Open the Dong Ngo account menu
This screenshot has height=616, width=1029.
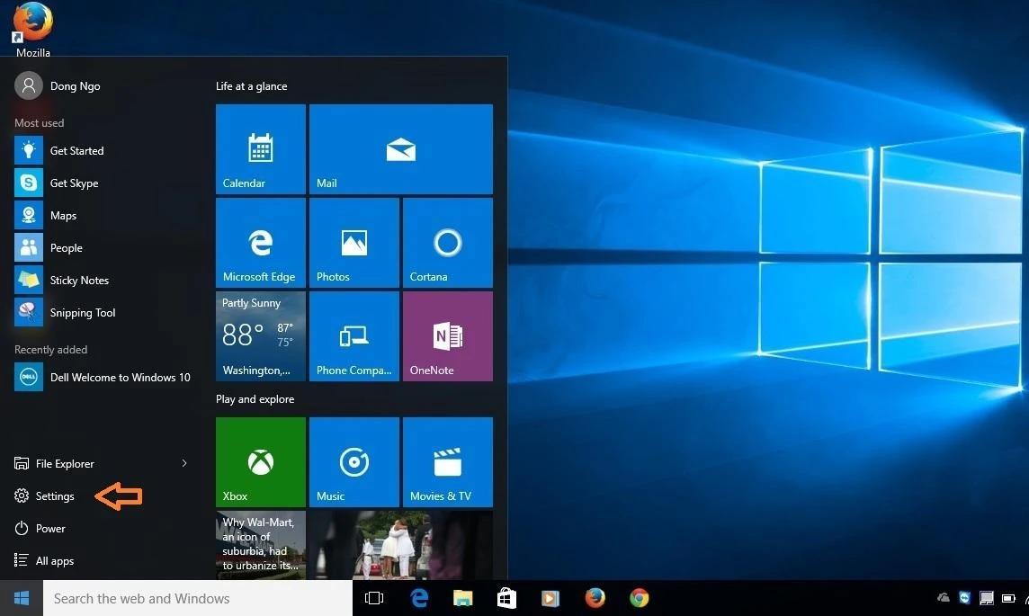(58, 85)
